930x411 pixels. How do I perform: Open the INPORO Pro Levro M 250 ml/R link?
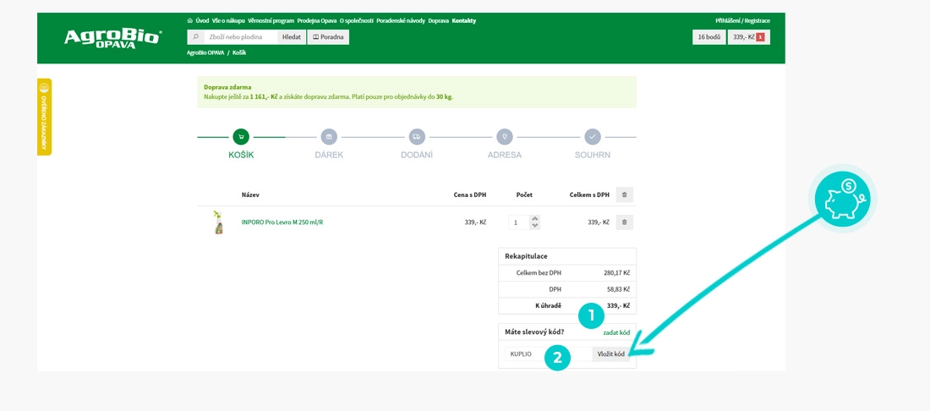click(x=282, y=222)
